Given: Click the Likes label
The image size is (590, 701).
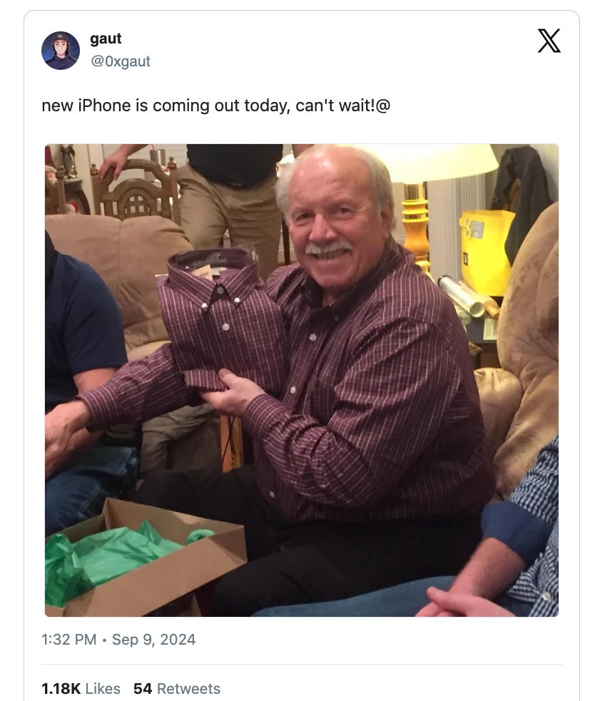Looking at the screenshot, I should pyautogui.click(x=103, y=688).
